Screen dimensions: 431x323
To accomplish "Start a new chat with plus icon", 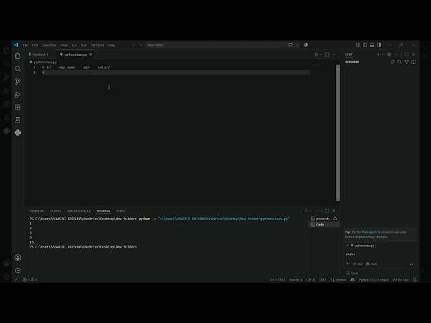I will tap(378, 55).
